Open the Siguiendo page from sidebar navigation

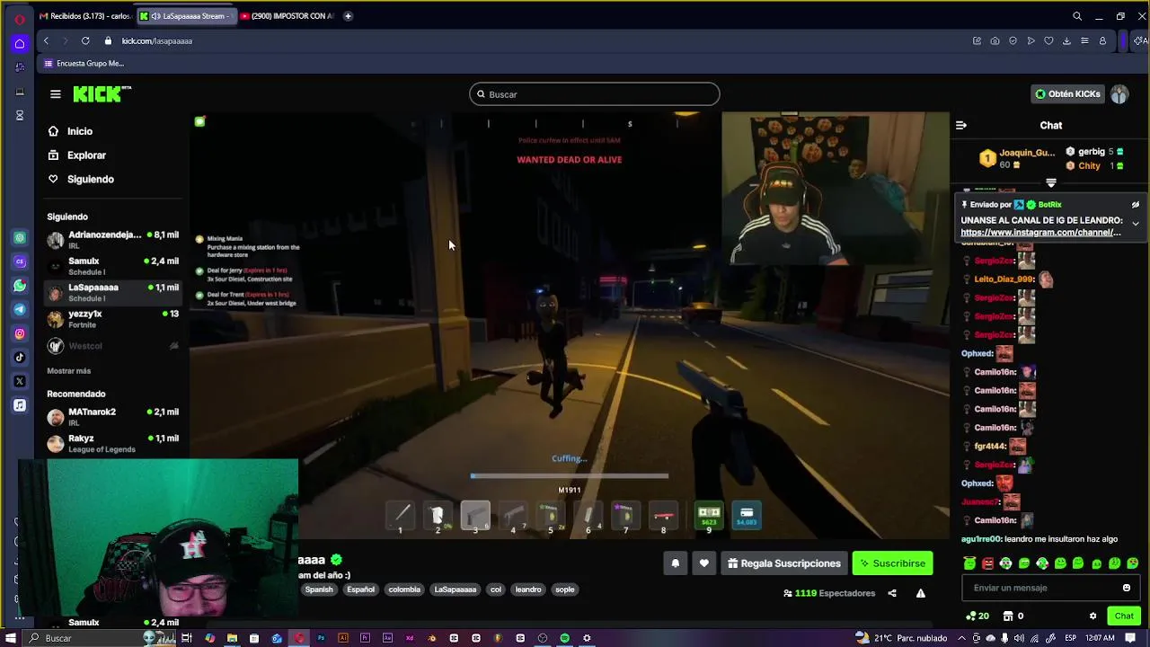click(x=90, y=180)
